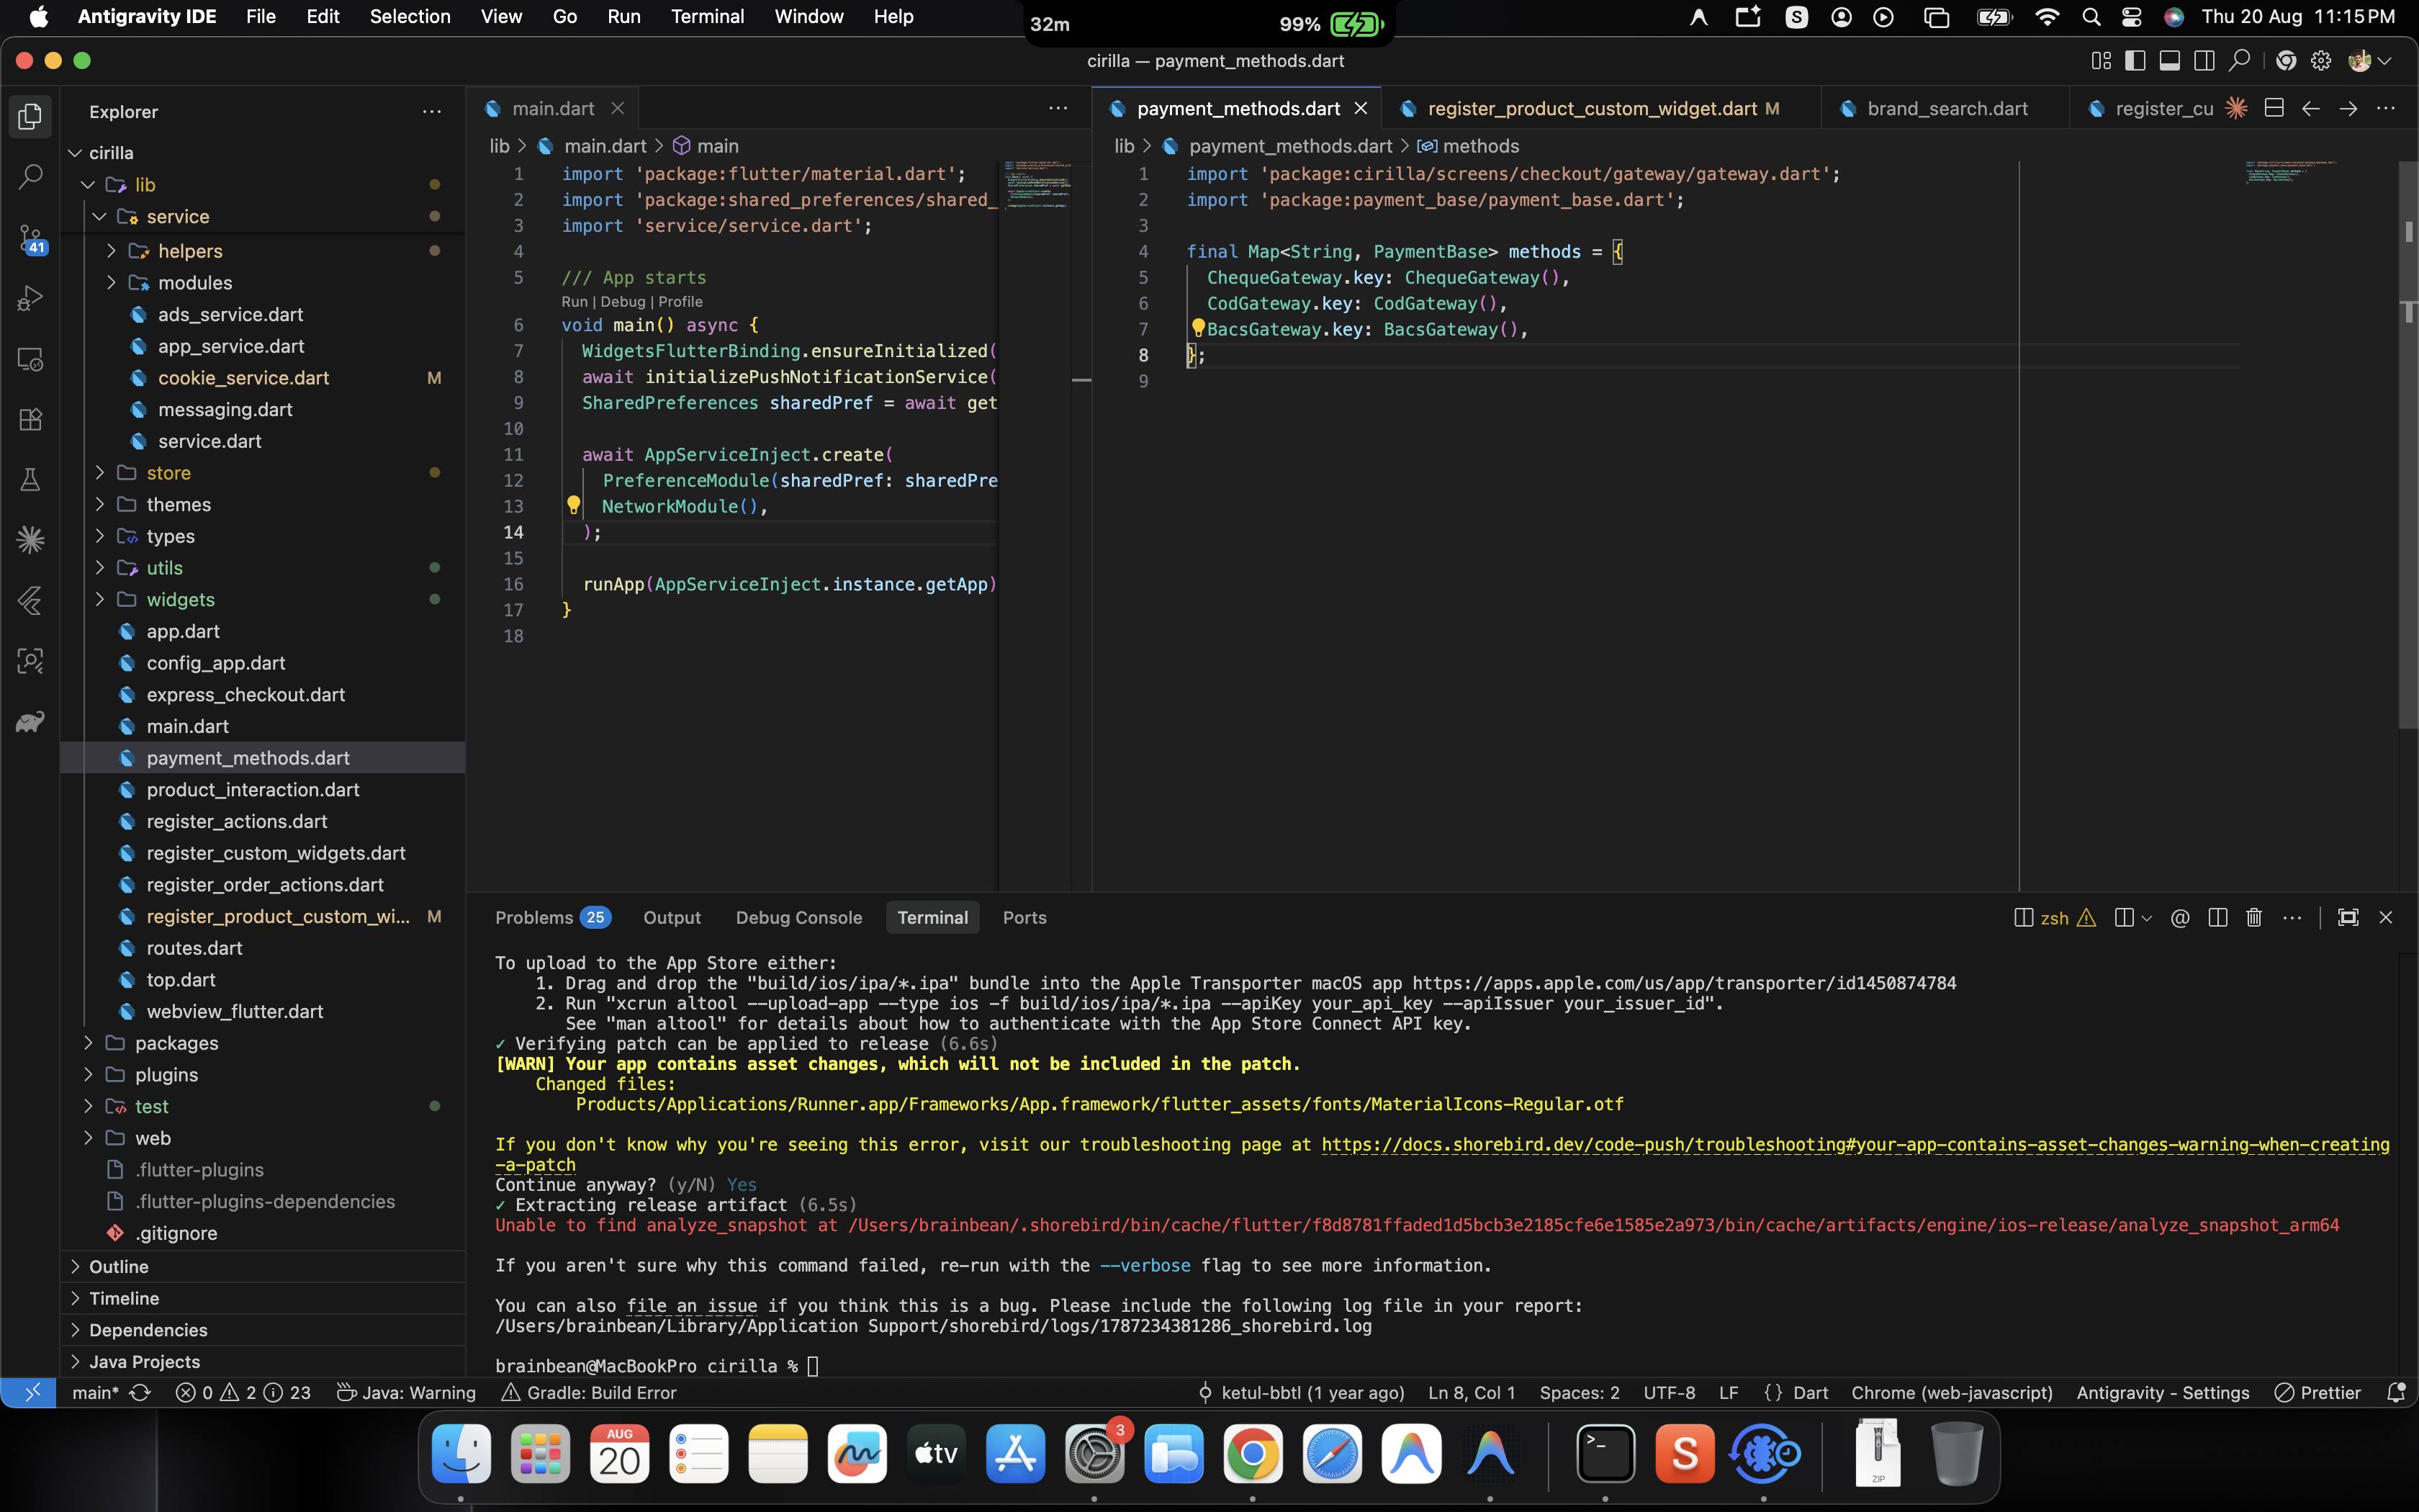Click the Dart language mode in status bar
The height and width of the screenshot is (1512, 2419).
coord(1810,1393)
